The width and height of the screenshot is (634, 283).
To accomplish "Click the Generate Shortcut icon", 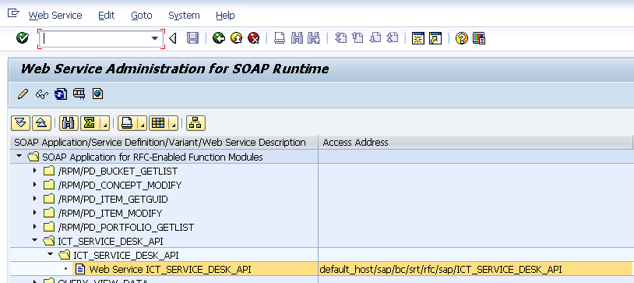I will 435,38.
